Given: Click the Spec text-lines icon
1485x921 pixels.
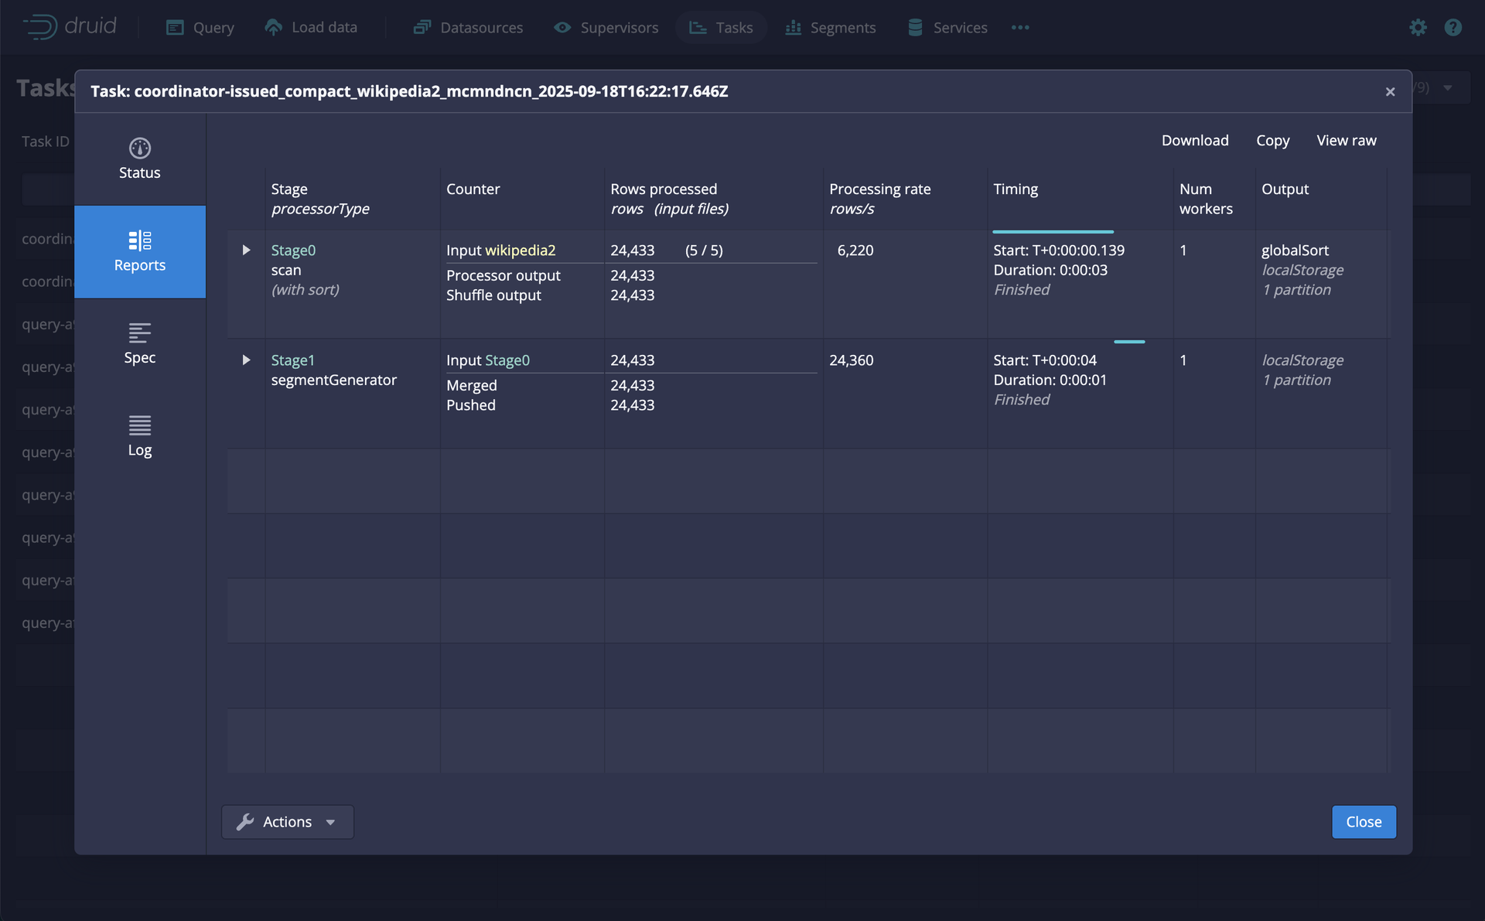Looking at the screenshot, I should [x=140, y=333].
